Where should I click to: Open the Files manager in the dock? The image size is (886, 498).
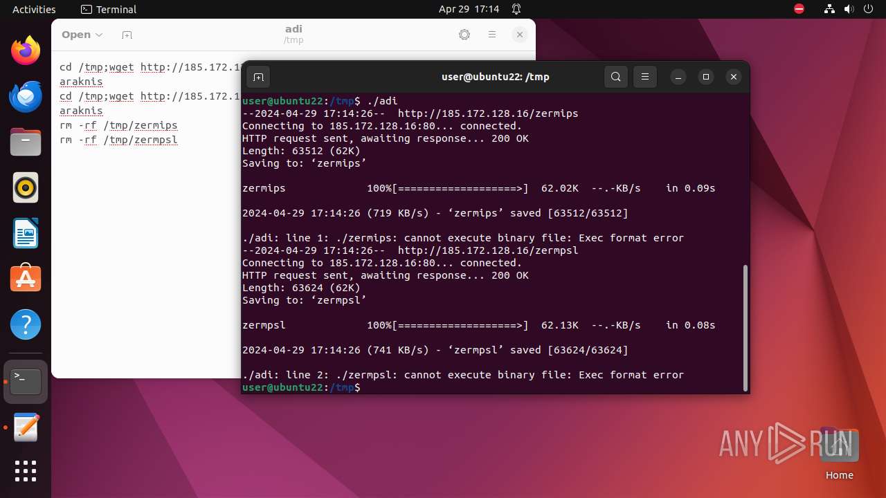tap(26, 142)
